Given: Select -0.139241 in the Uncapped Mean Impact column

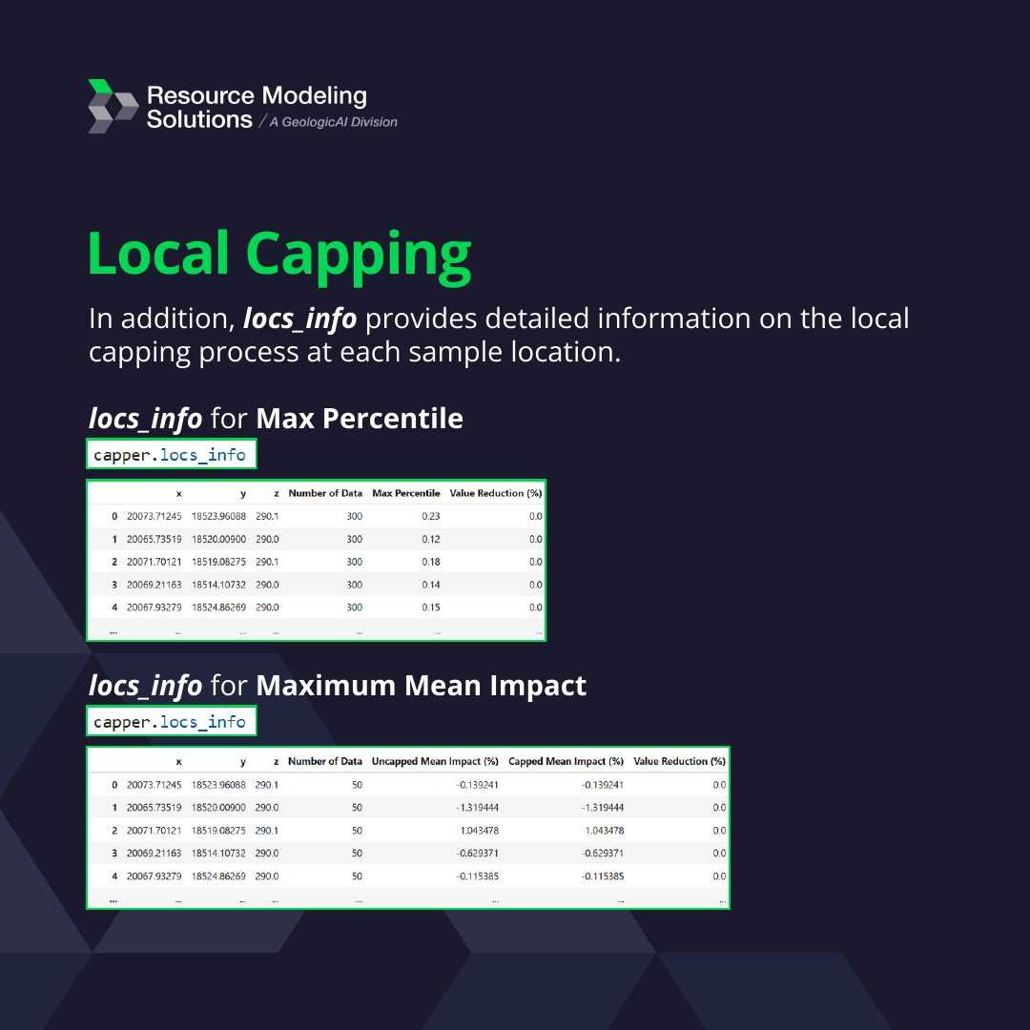Looking at the screenshot, I should [x=478, y=785].
